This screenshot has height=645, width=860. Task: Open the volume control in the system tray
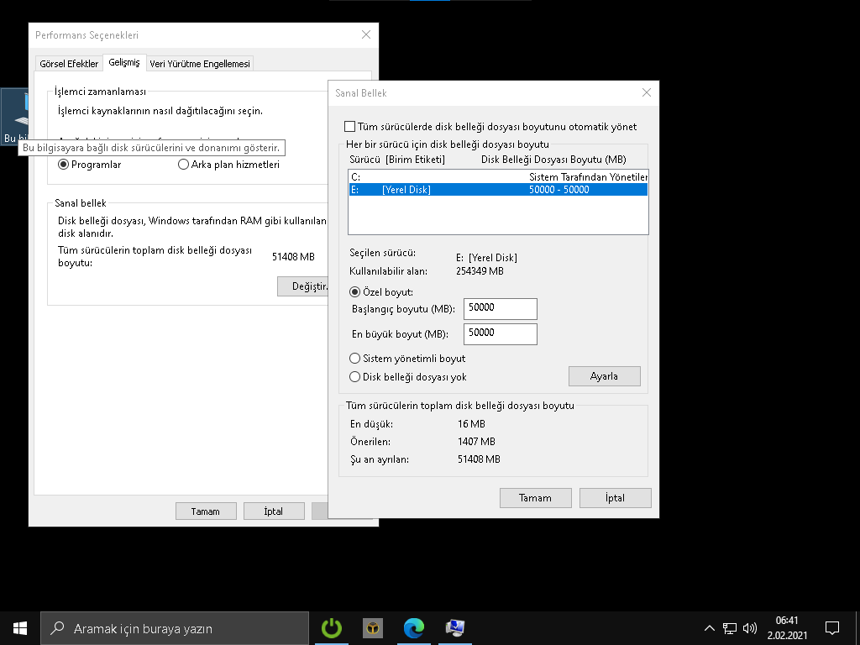pos(749,627)
